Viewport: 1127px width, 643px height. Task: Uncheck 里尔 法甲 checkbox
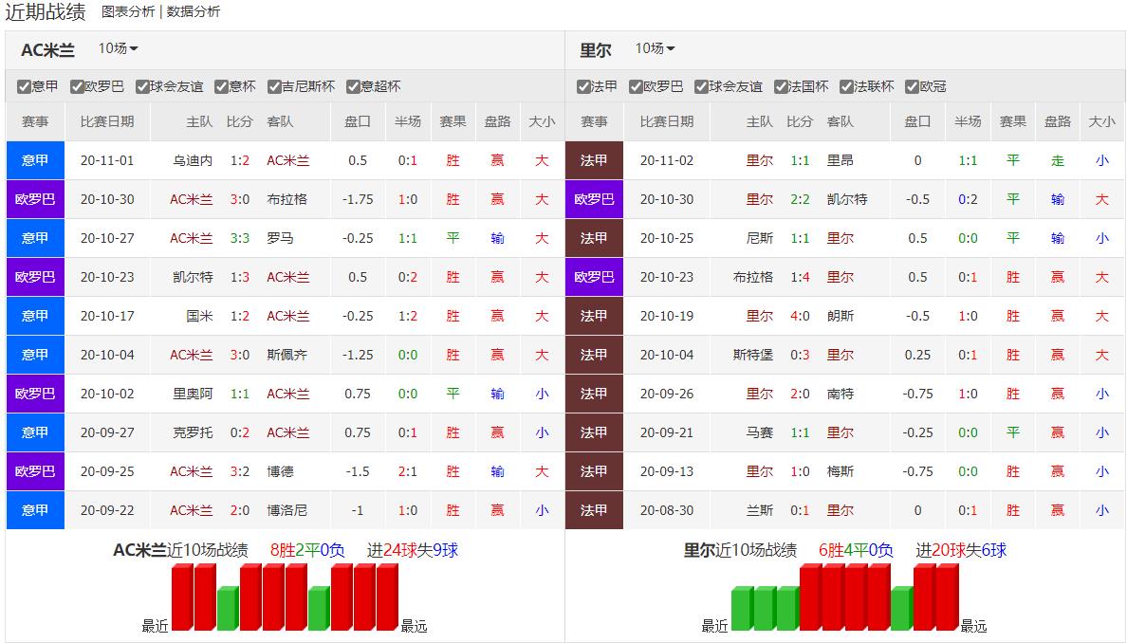coord(584,86)
